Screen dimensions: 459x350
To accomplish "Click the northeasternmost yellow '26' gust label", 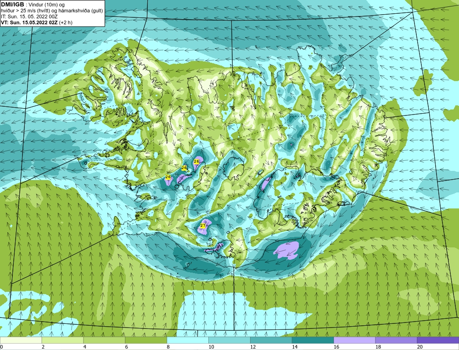I will click(x=196, y=161).
